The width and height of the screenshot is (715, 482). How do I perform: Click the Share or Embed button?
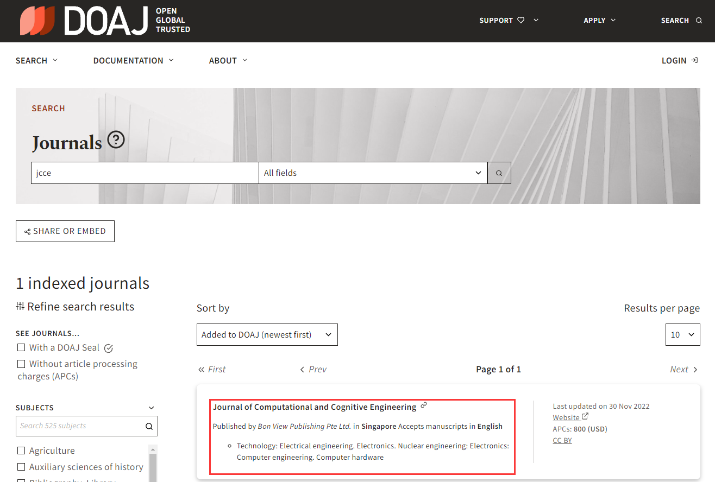pyautogui.click(x=65, y=231)
